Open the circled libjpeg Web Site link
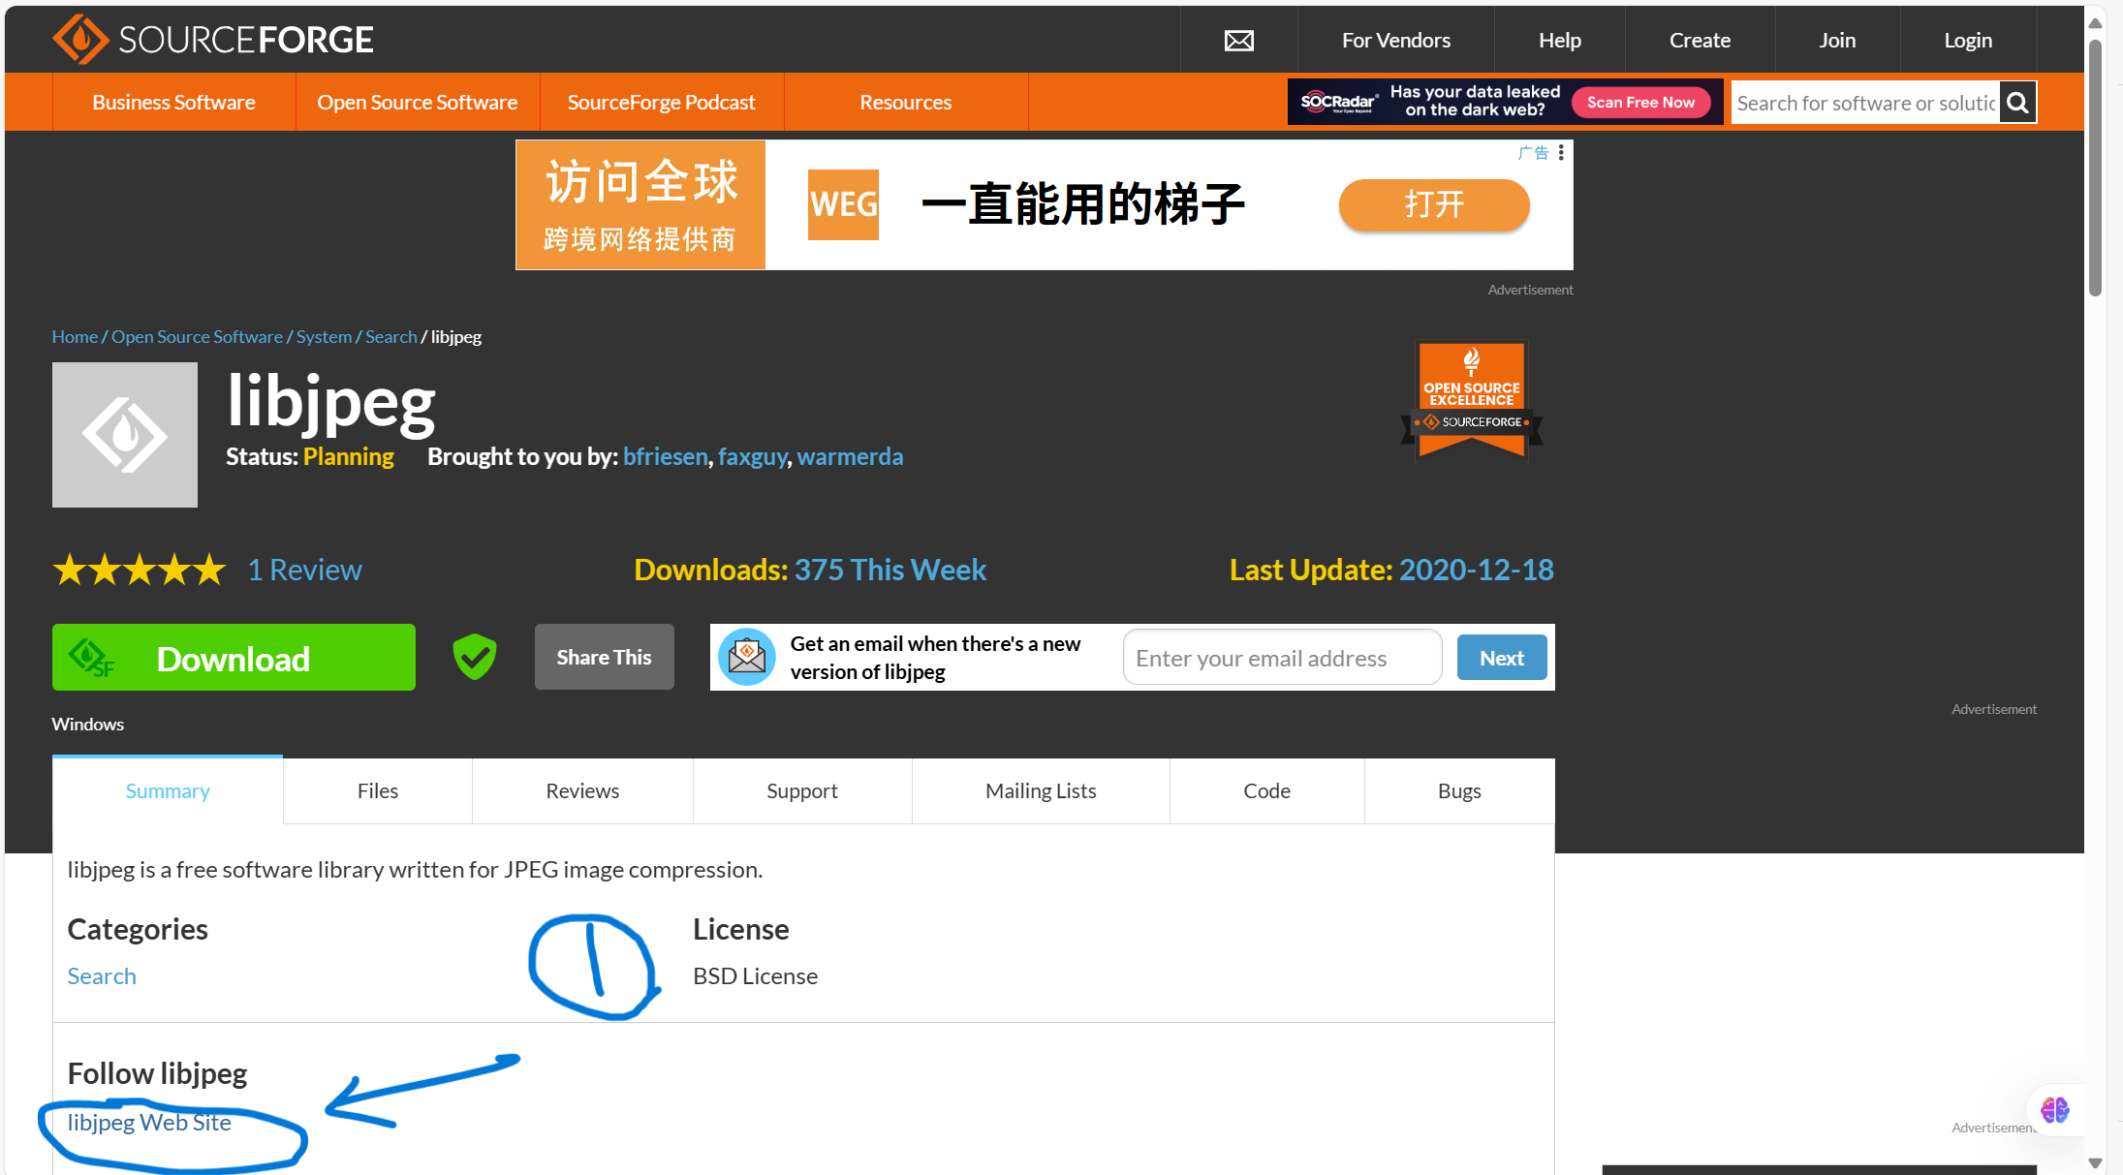Image resolution: width=2123 pixels, height=1175 pixels. coord(148,1122)
